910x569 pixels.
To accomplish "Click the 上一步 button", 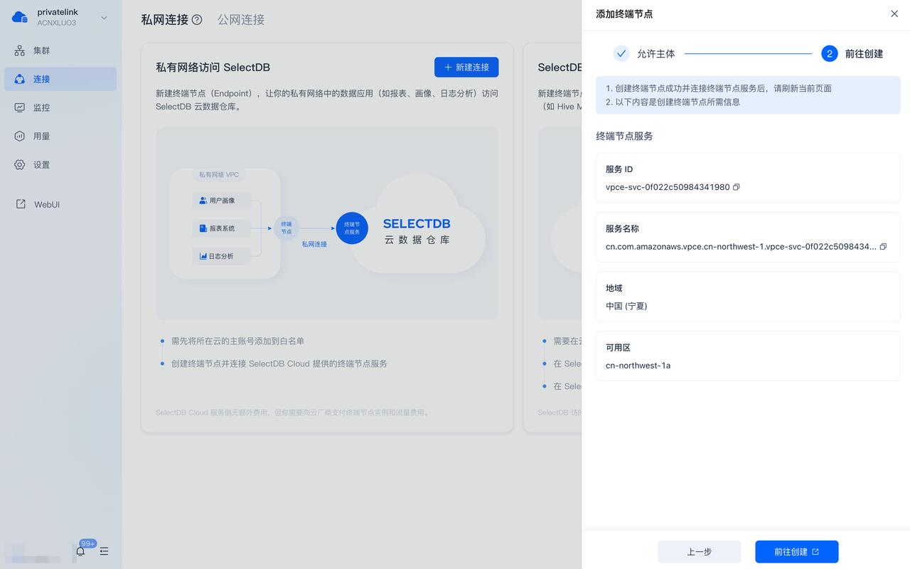I will (x=700, y=552).
